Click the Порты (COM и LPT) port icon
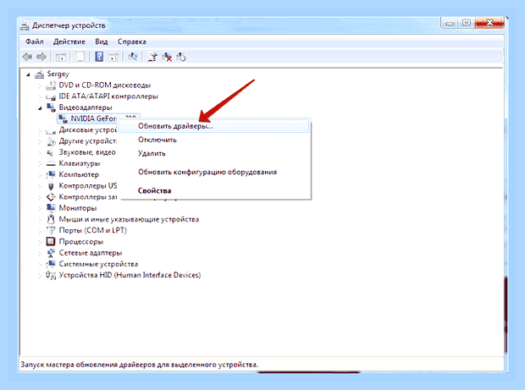 [x=51, y=230]
